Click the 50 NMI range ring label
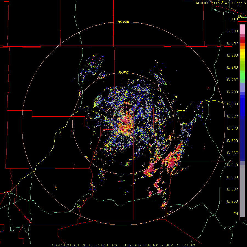The width and height of the screenshot is (247, 247). click(123, 72)
